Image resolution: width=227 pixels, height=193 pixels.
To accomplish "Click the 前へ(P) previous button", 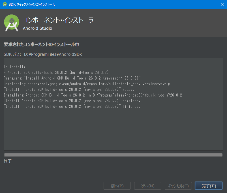I will [x=117, y=186].
